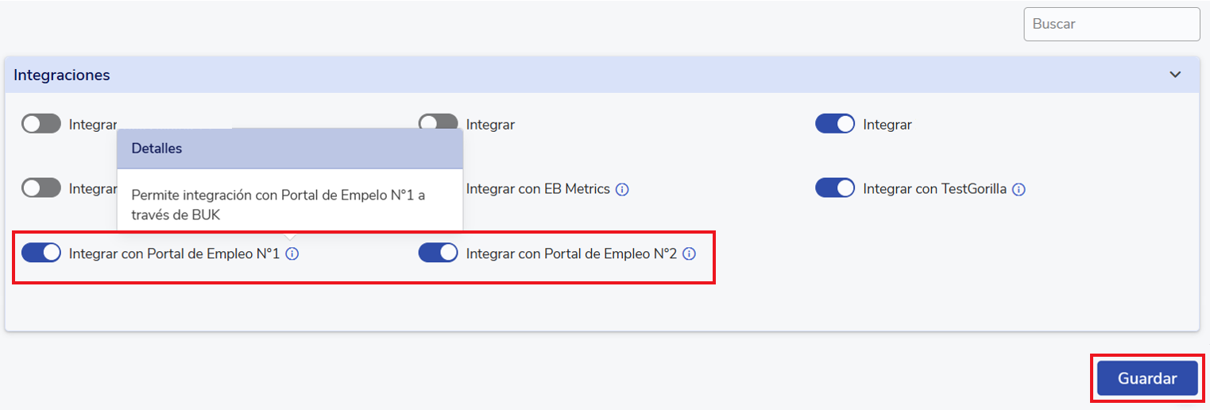Disable the Integrar con TestGorilla switch
1210x410 pixels.
[835, 188]
